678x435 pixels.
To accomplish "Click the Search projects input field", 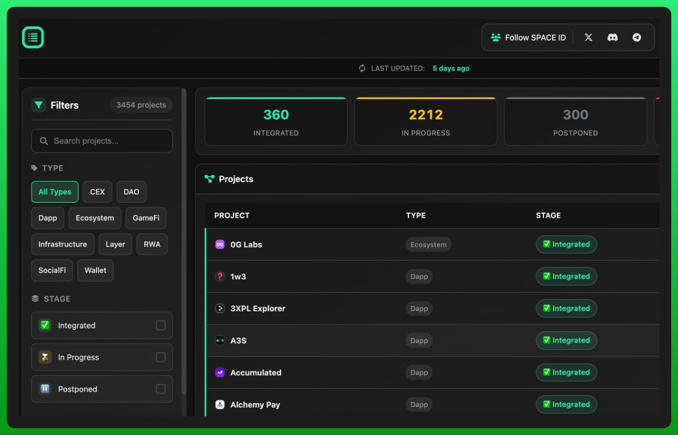I will (102, 141).
